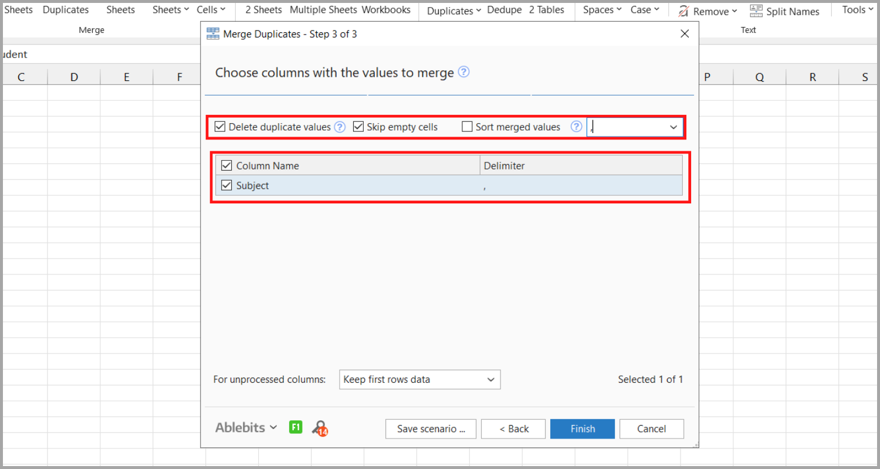This screenshot has height=469, width=880.
Task: Open the Tools ribbon menu
Action: pos(857,10)
